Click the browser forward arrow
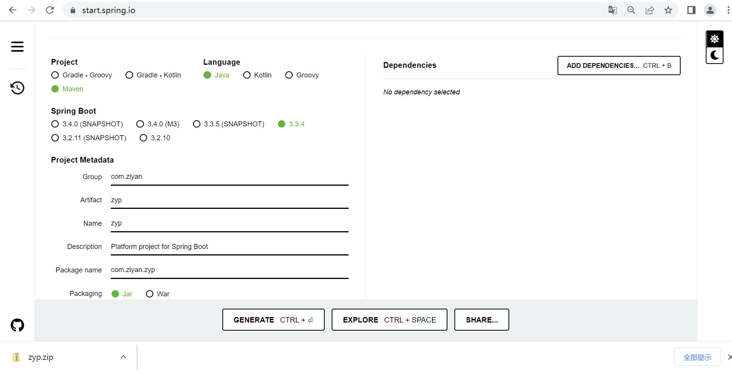732x373 pixels. click(x=31, y=10)
